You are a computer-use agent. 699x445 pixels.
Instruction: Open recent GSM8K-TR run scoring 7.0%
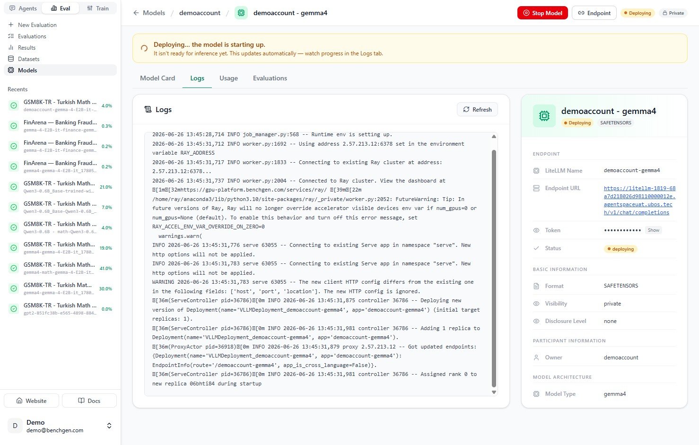(x=60, y=207)
